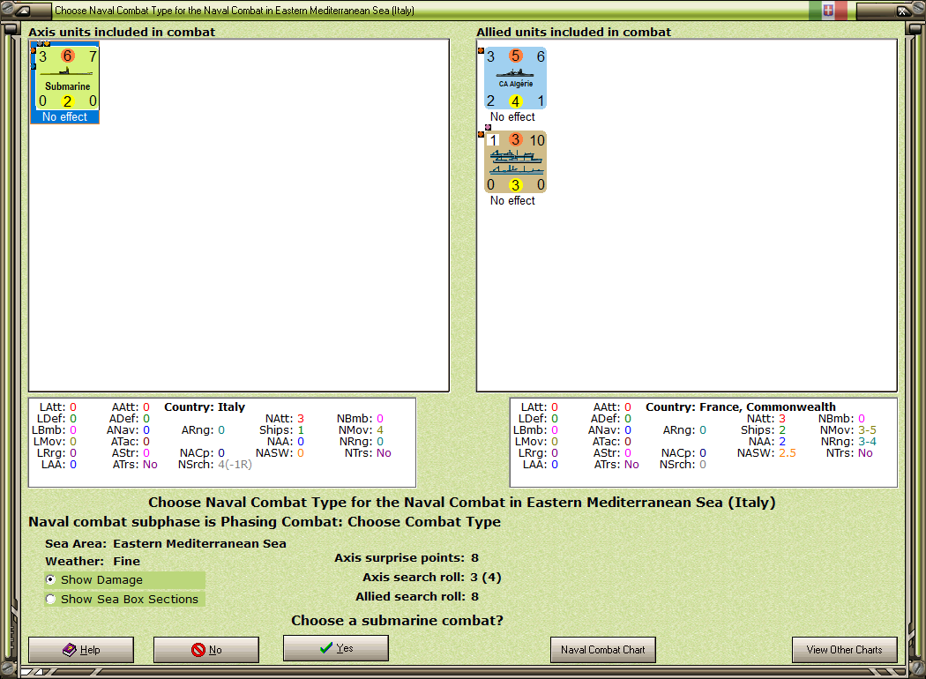Close the naval combat dialog window
Screen dimensions: 926x679
pos(903,10)
